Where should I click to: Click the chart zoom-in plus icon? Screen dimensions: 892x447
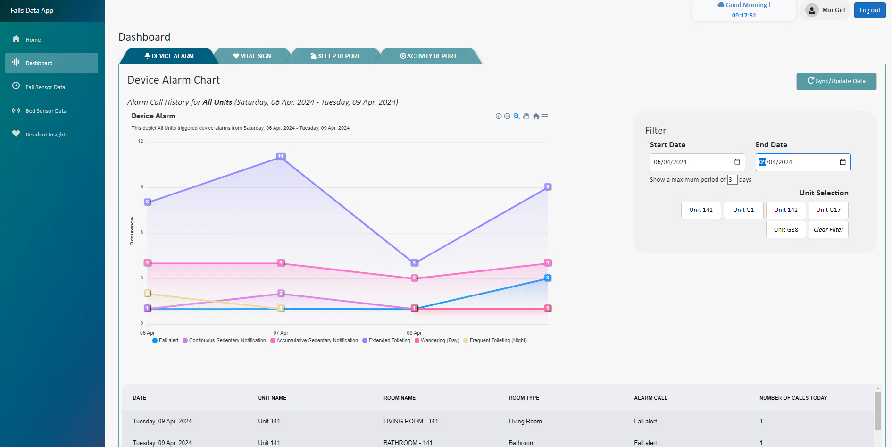(498, 116)
